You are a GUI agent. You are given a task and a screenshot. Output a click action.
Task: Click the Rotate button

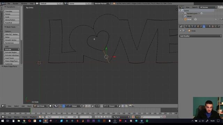(11, 14)
